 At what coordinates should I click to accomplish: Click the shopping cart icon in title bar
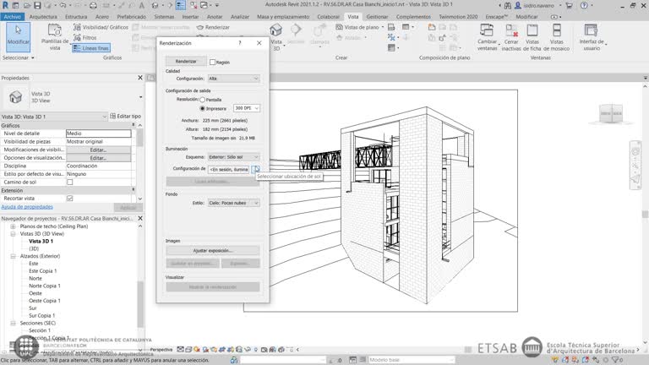point(569,5)
